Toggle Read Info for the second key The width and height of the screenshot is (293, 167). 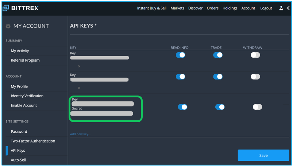coord(180,77)
